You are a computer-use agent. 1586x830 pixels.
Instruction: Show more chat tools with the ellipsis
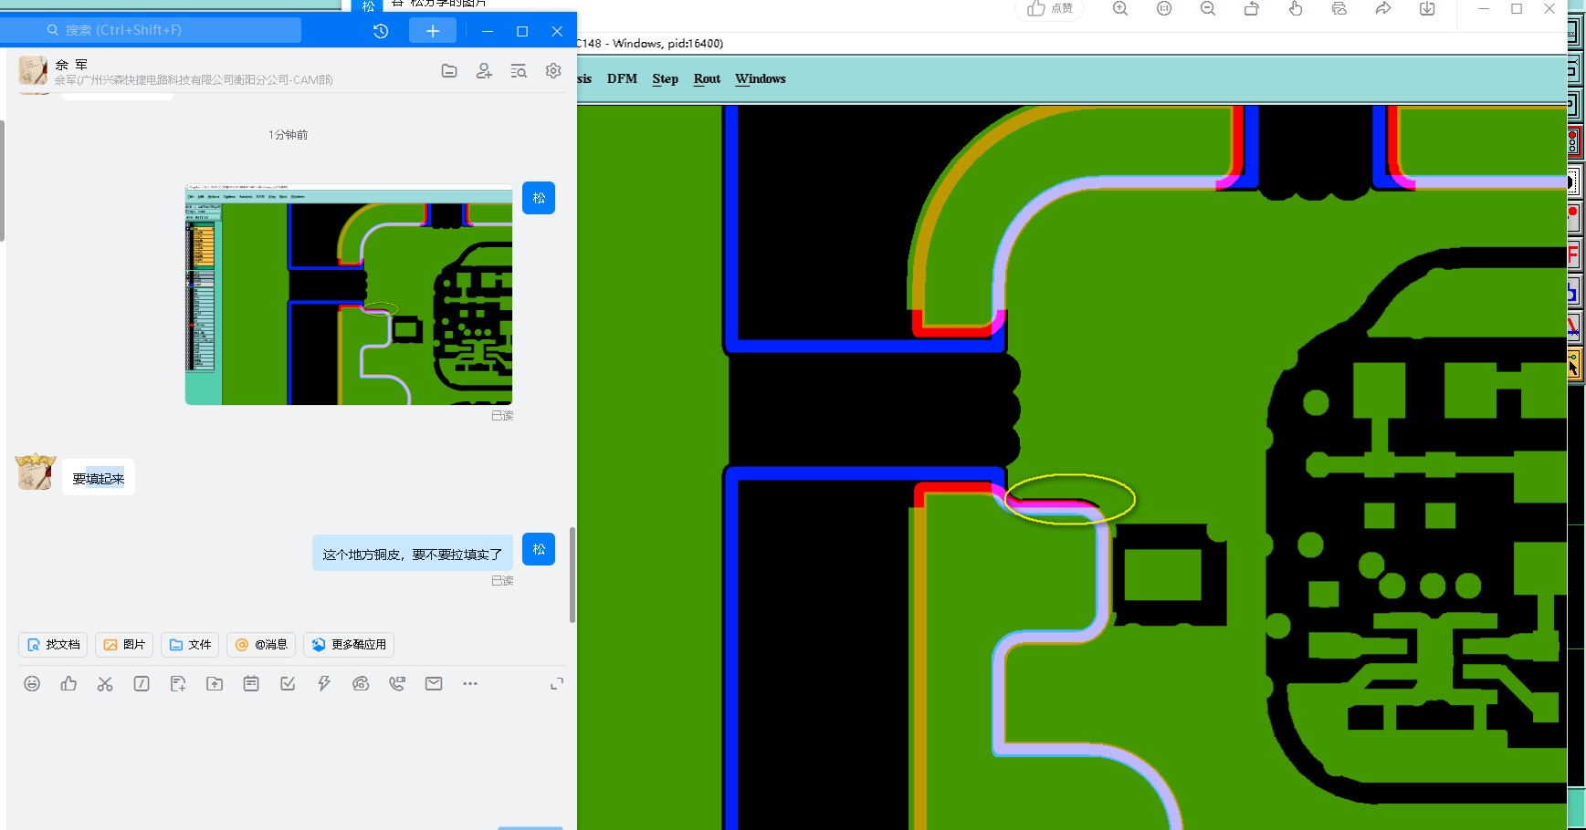point(470,684)
